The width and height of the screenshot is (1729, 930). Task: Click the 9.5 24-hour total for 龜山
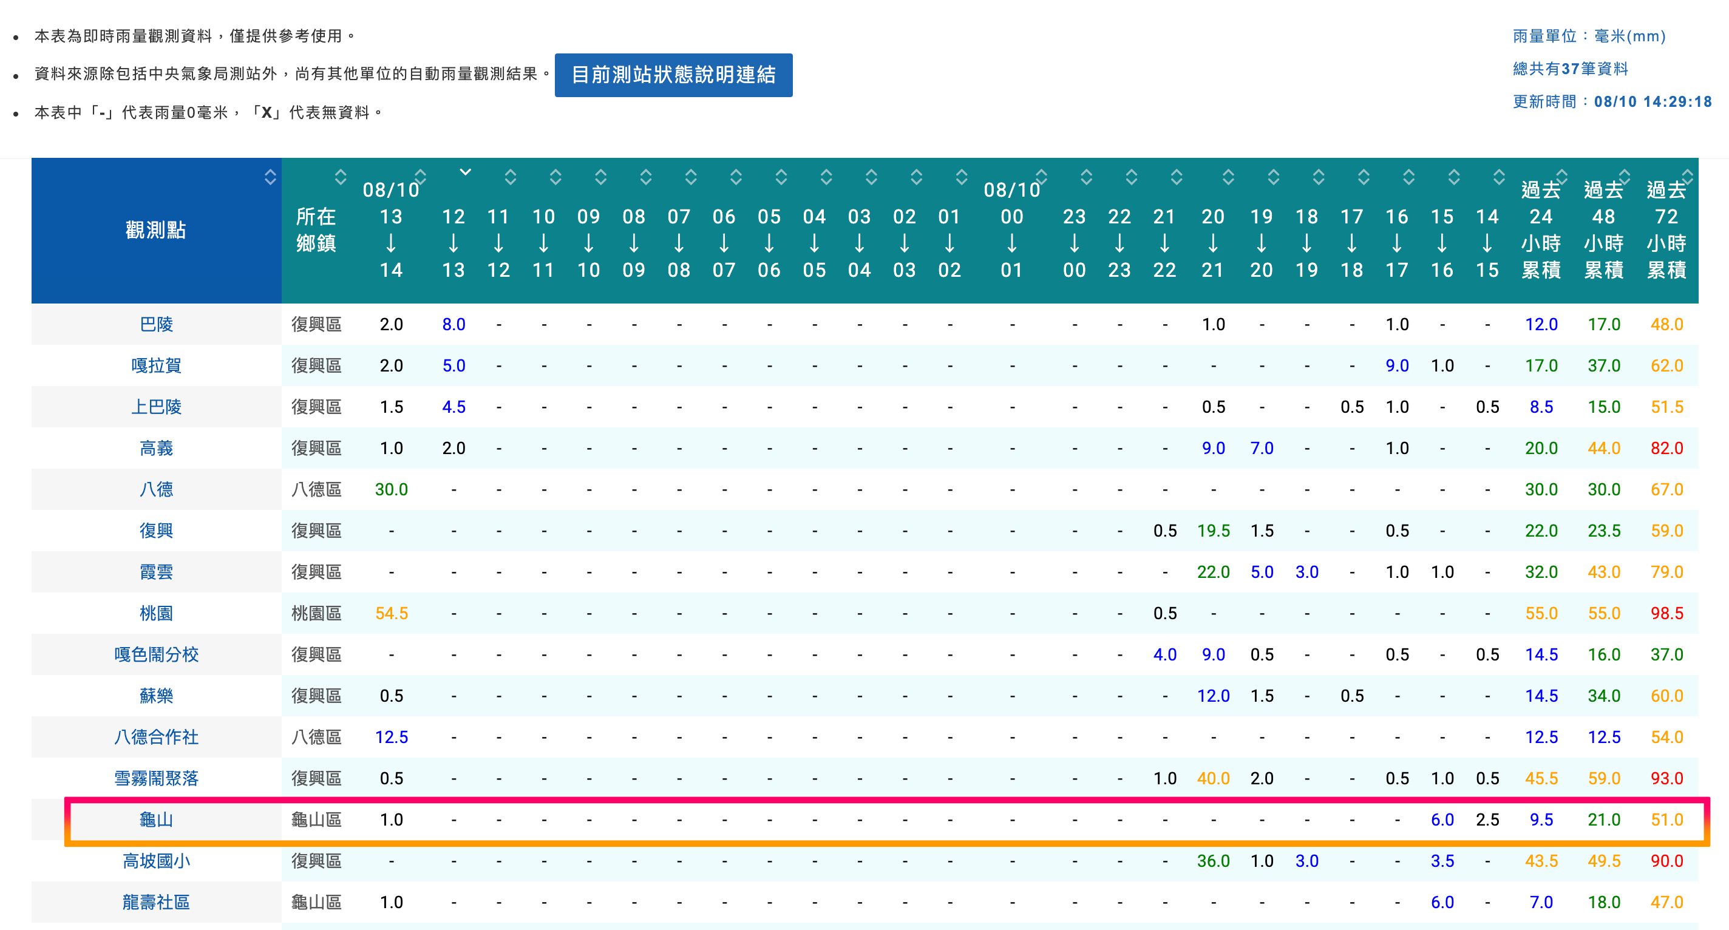coord(1541,820)
